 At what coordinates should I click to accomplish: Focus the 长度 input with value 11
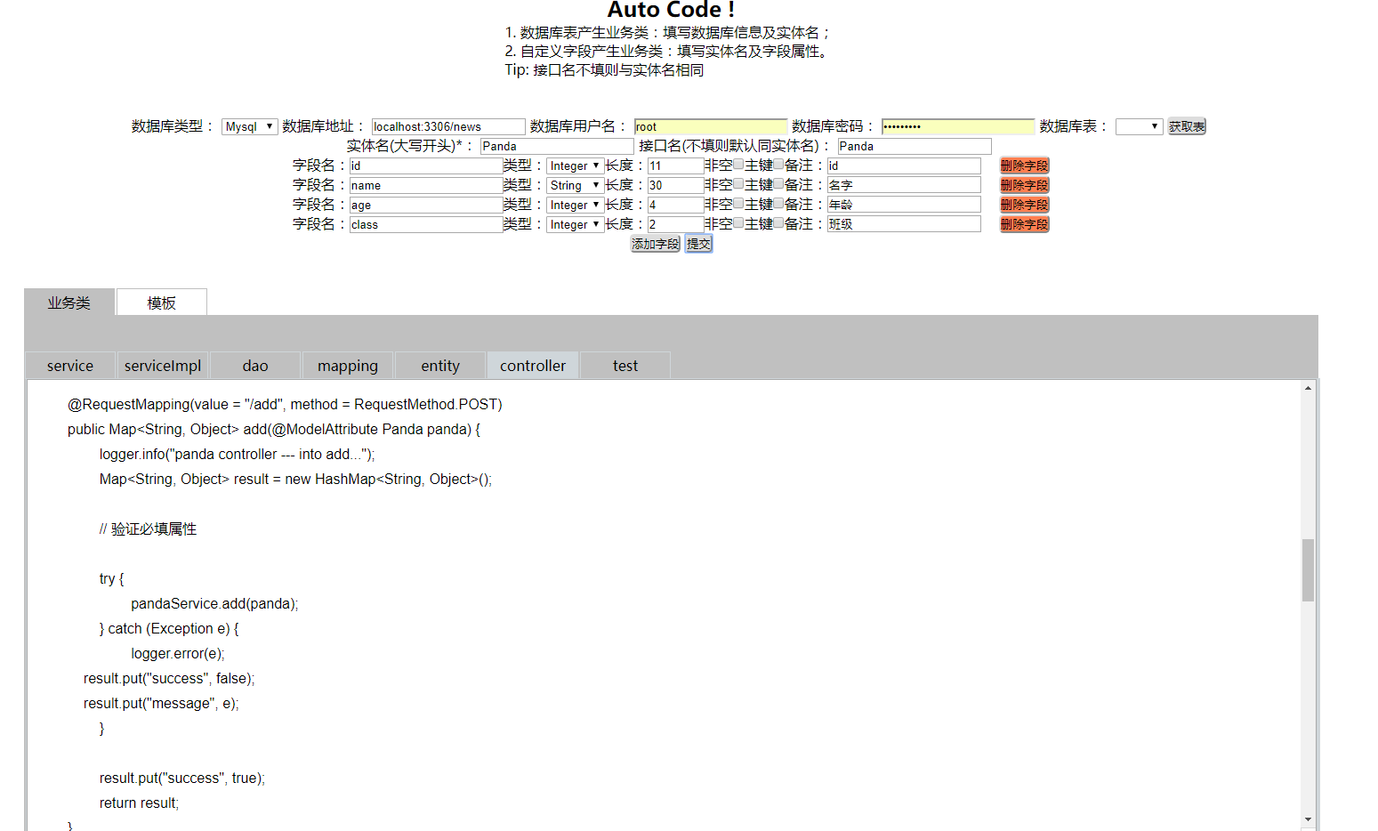coord(676,165)
